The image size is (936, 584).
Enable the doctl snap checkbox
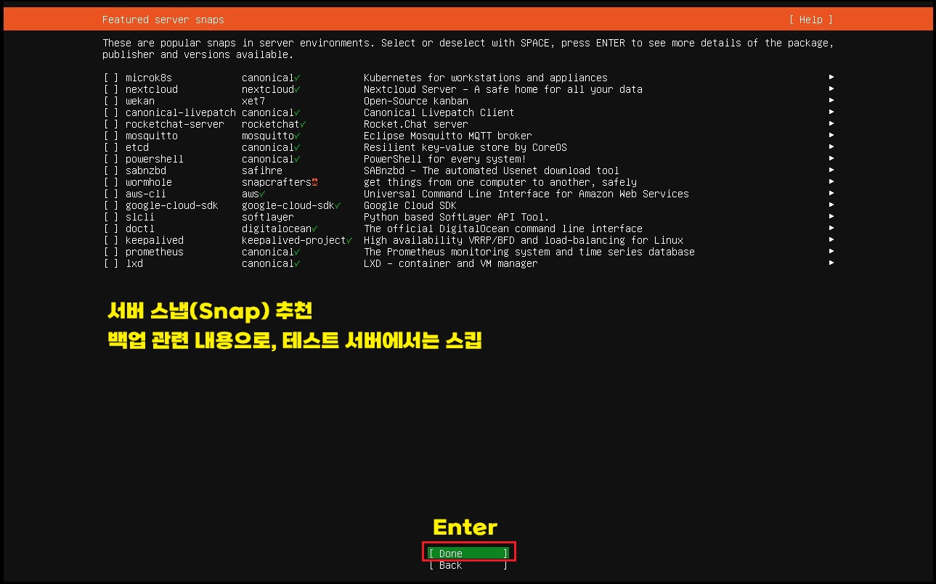point(110,229)
